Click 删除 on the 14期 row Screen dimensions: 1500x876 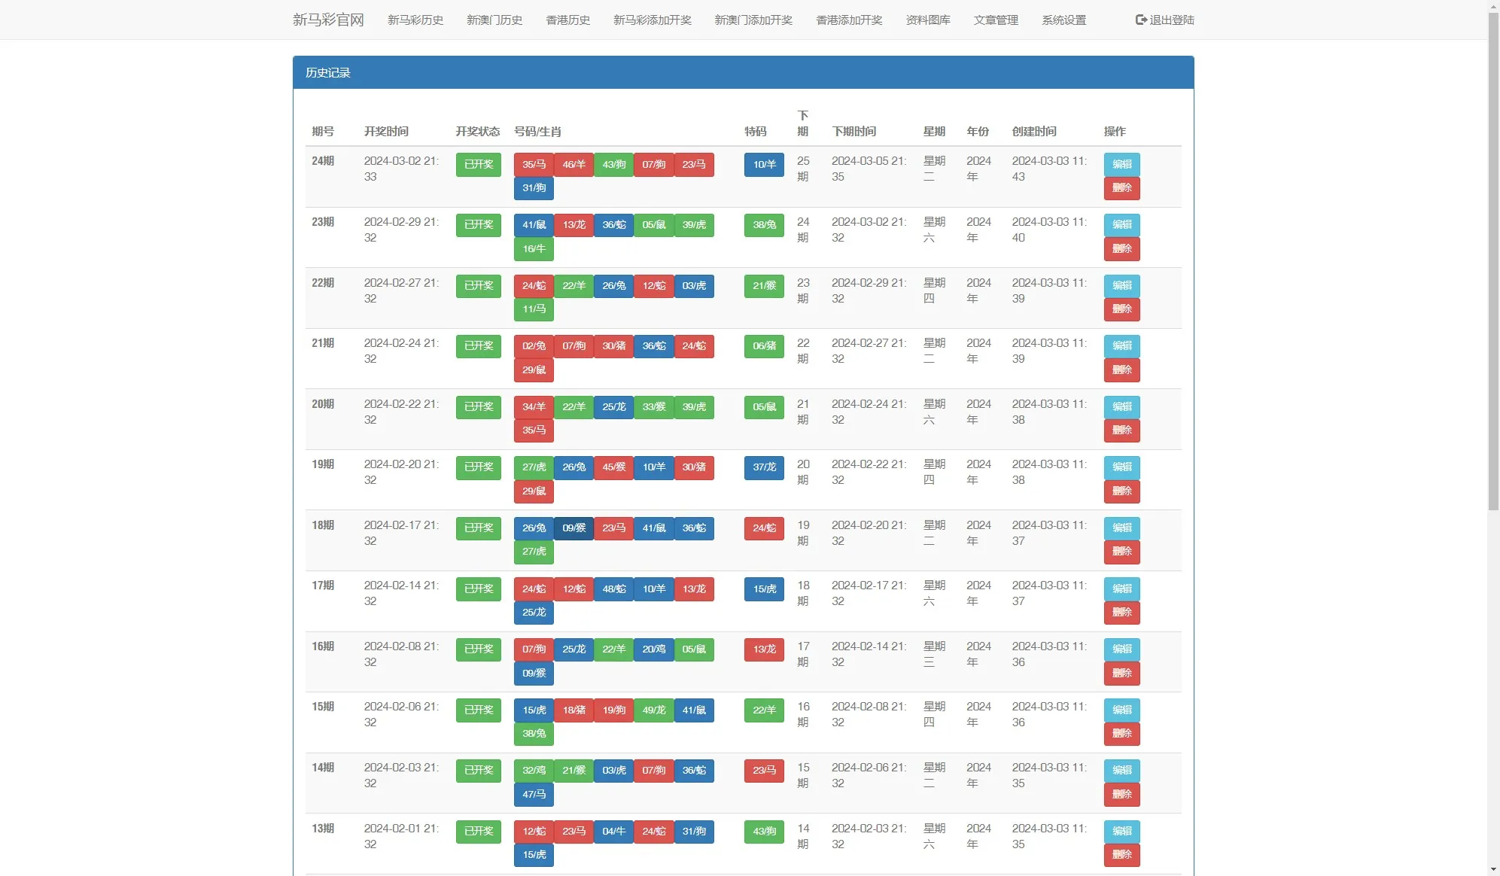tap(1121, 794)
